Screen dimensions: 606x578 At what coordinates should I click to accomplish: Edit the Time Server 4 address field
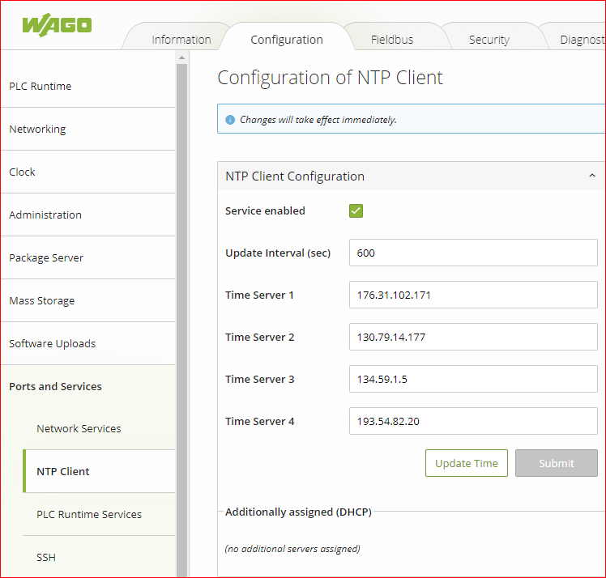point(472,421)
